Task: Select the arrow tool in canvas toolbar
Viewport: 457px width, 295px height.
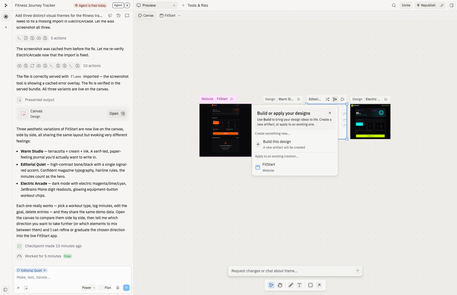Action: coord(319,285)
